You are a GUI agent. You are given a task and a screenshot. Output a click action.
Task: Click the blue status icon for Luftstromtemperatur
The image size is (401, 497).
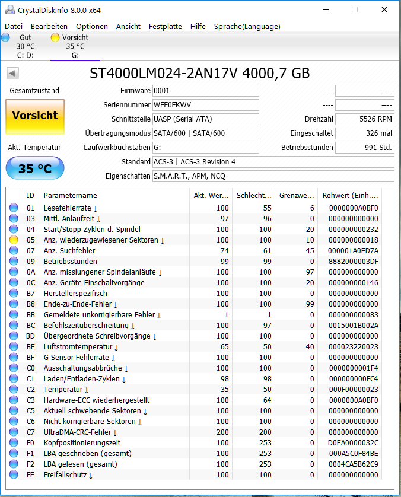click(14, 347)
